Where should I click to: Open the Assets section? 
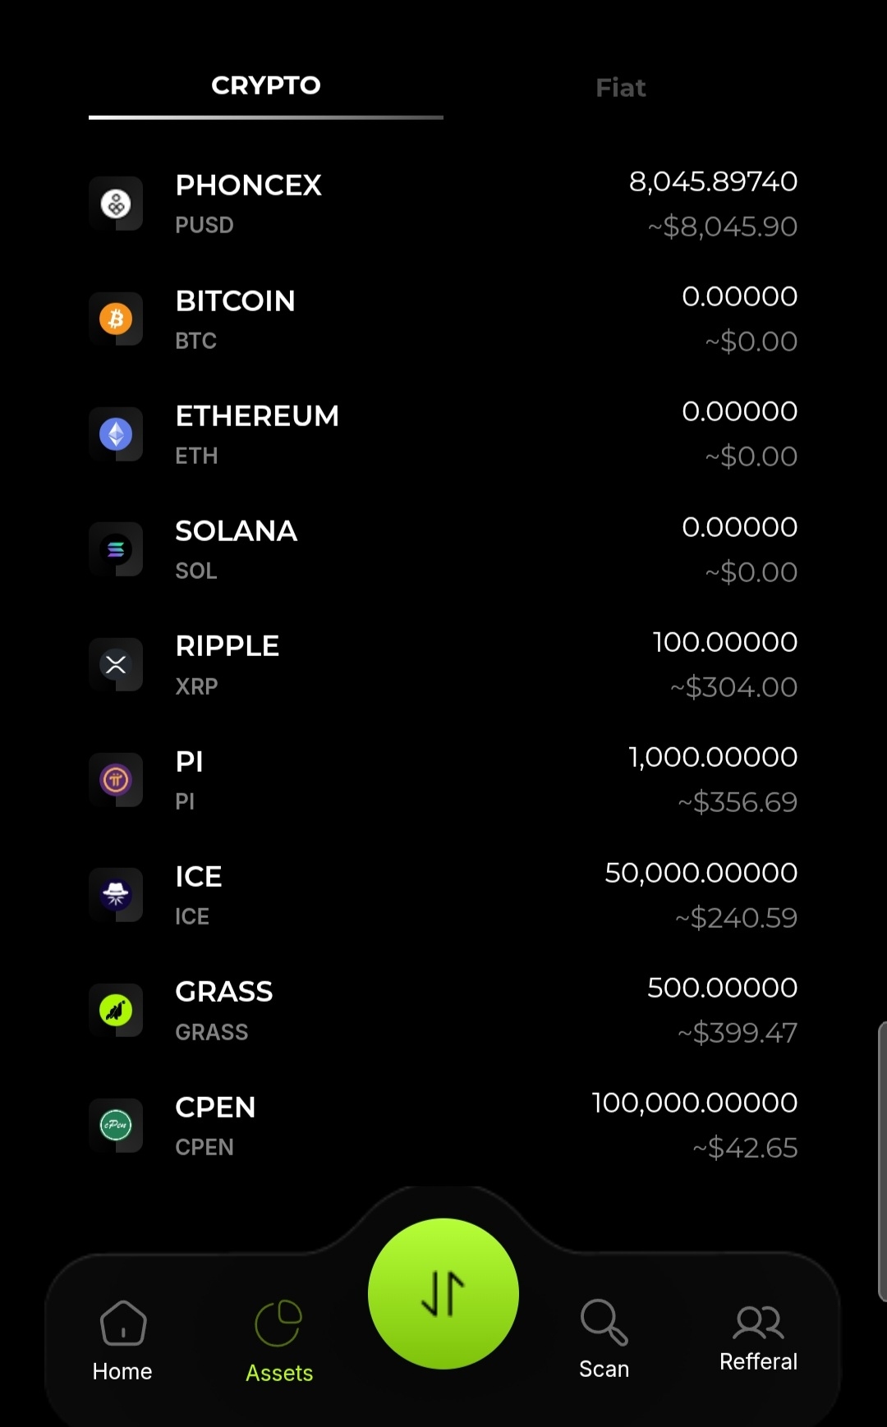(279, 1342)
